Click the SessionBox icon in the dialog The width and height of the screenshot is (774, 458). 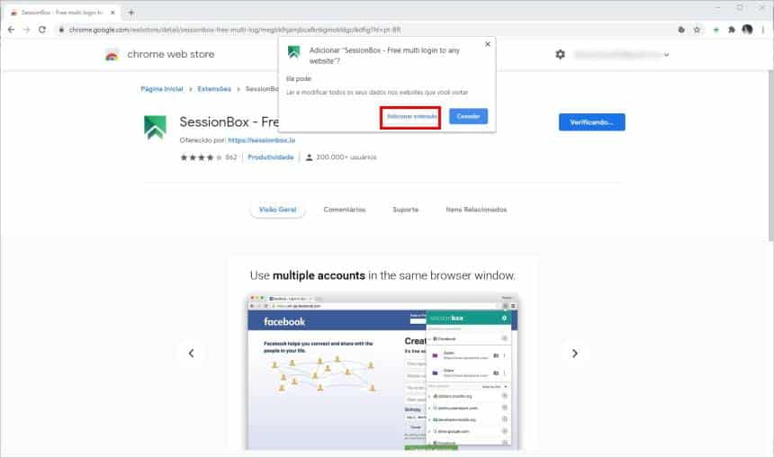(294, 52)
